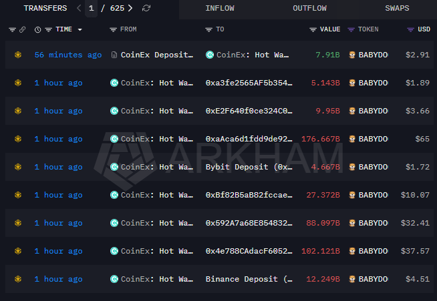Image resolution: width=437 pixels, height=301 pixels.
Task: Select the 7.91B value
Action: click(x=327, y=55)
